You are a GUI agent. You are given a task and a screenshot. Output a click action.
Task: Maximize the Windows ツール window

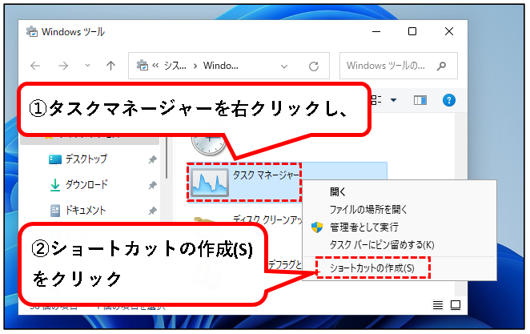pos(412,31)
